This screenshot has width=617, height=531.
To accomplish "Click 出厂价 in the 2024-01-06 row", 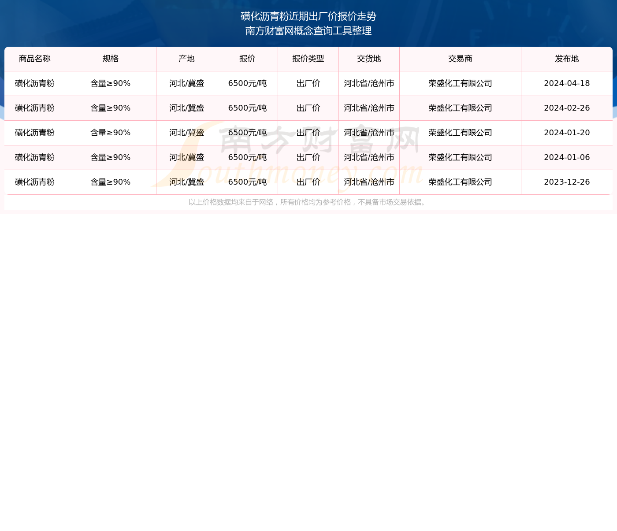I will (308, 157).
